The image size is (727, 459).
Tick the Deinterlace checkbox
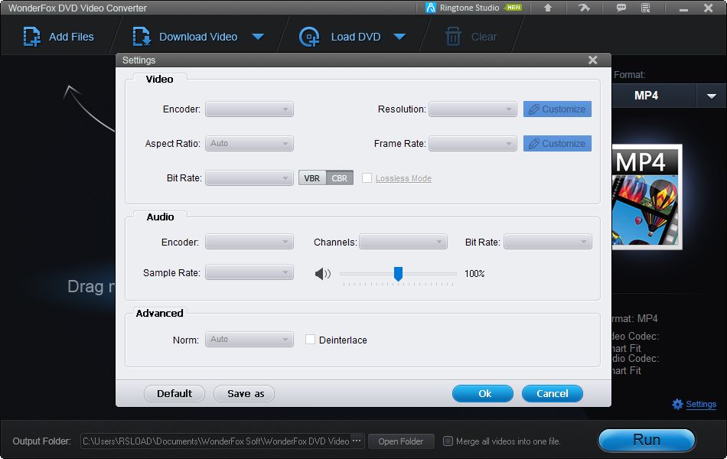coord(310,340)
